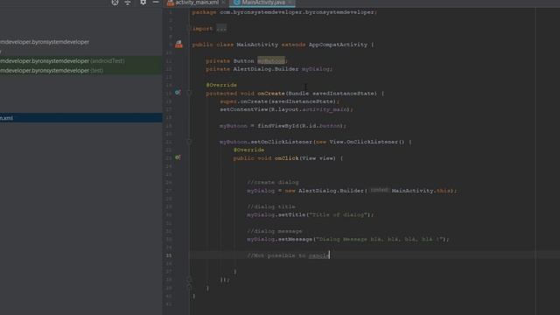Image resolution: width=560 pixels, height=315 pixels.
Task: Expand the collapsed import statements
Action: tap(221, 29)
